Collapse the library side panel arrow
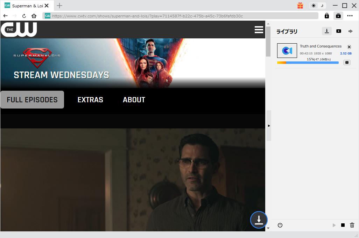Screen dimensions: 359x238 pyautogui.click(x=269, y=126)
